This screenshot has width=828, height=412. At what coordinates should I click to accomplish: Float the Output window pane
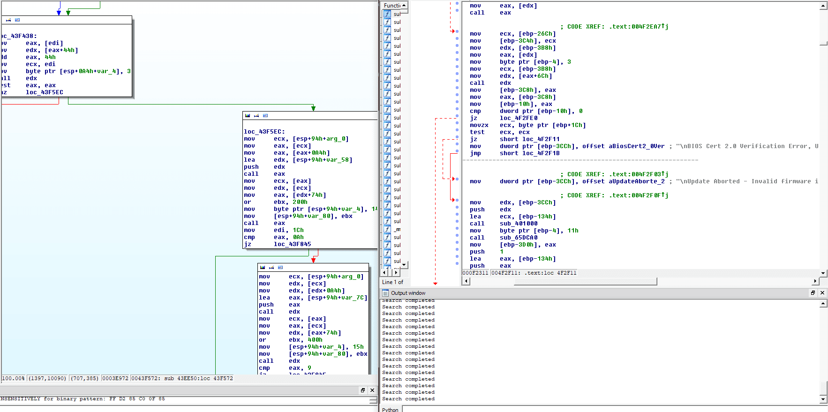pyautogui.click(x=813, y=292)
